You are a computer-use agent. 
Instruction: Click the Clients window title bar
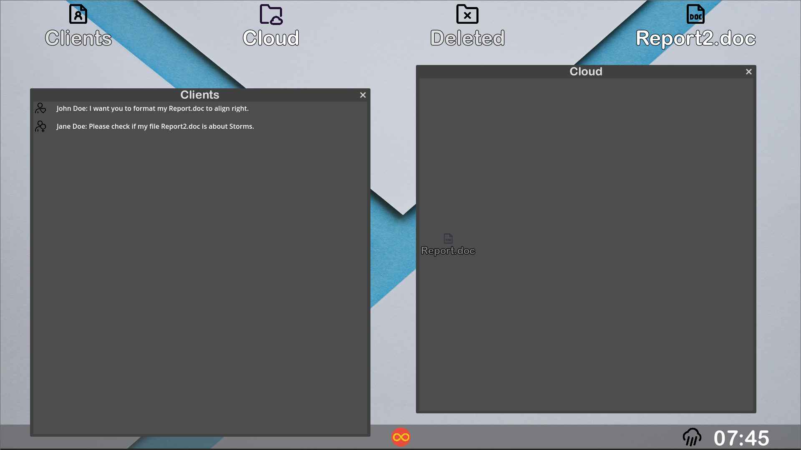click(199, 95)
